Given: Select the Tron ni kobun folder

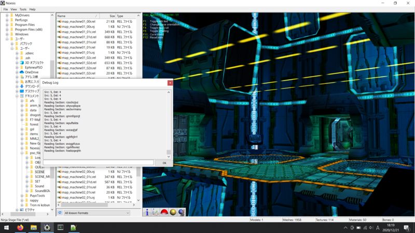Looking at the screenshot, I should 40,205.
